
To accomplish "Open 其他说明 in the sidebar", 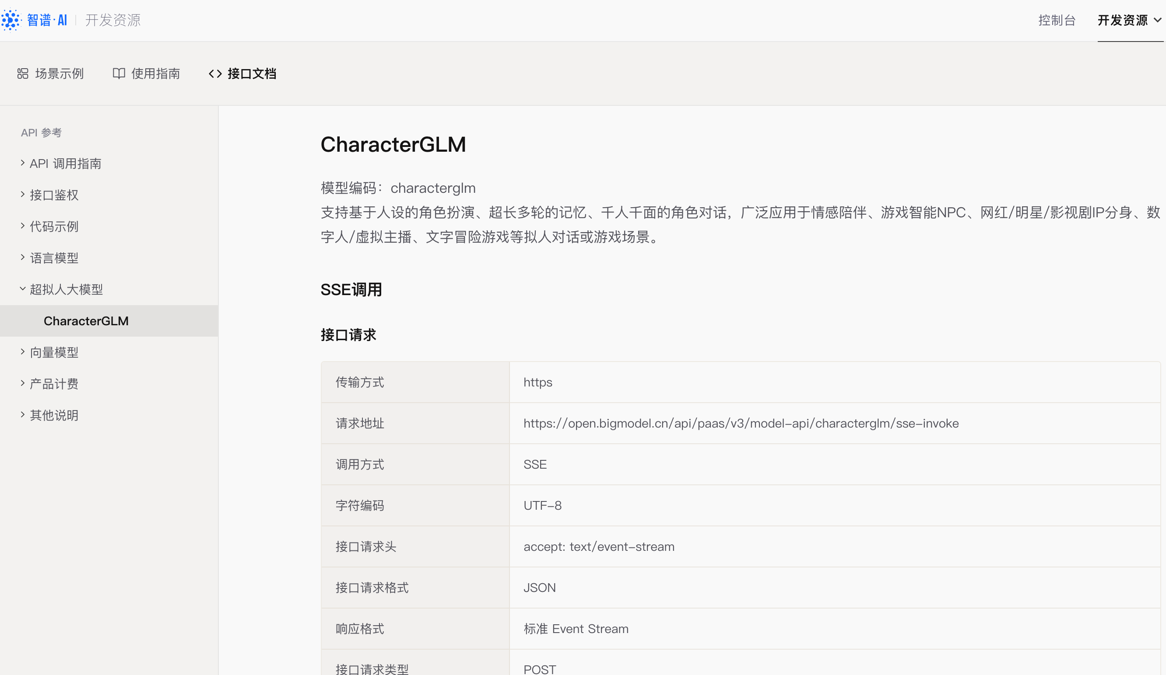I will pos(54,415).
